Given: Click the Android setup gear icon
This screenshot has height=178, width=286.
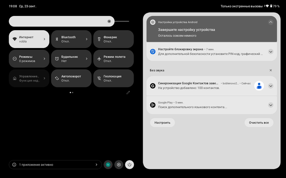Looking at the screenshot, I should (153, 22).
